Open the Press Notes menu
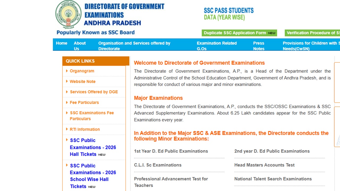Viewport: 340px width, 191px height. pos(258,46)
